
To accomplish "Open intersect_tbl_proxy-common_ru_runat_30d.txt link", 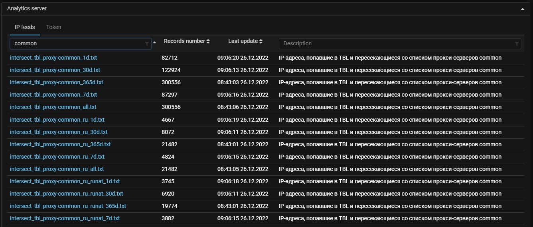I will 66,194.
